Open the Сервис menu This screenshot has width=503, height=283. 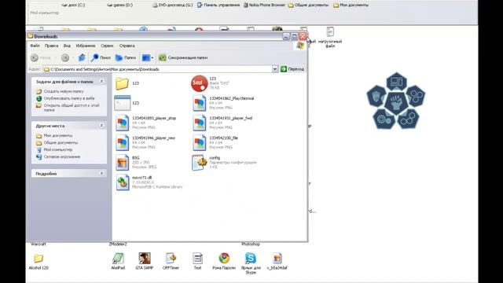pos(107,46)
